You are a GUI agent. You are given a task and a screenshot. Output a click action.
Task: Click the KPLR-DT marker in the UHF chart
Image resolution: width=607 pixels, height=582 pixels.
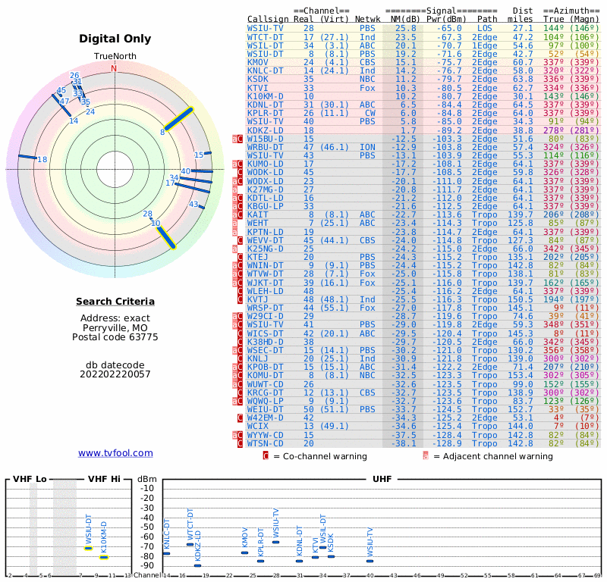[260, 561]
